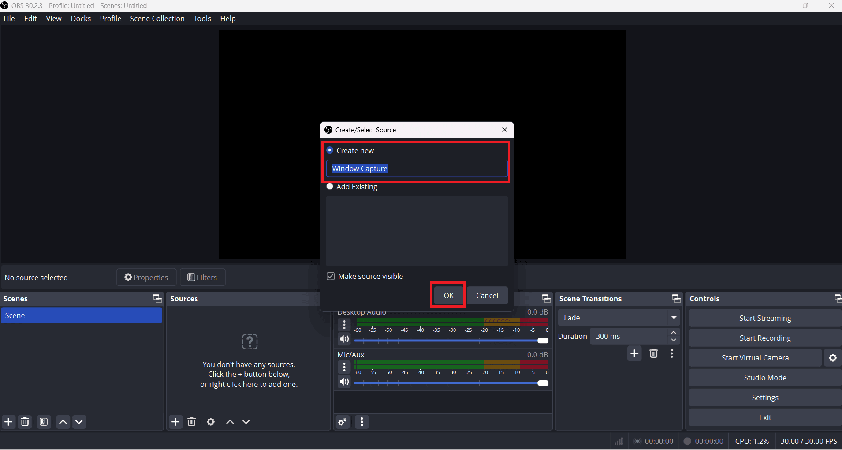Open the Edit menu
The image size is (842, 450).
tap(30, 19)
